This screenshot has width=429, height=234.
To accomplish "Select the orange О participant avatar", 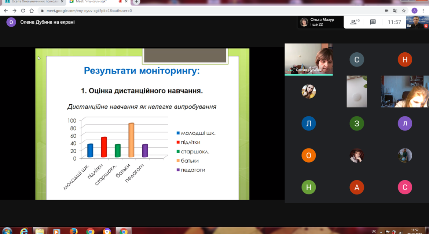I will click(309, 155).
